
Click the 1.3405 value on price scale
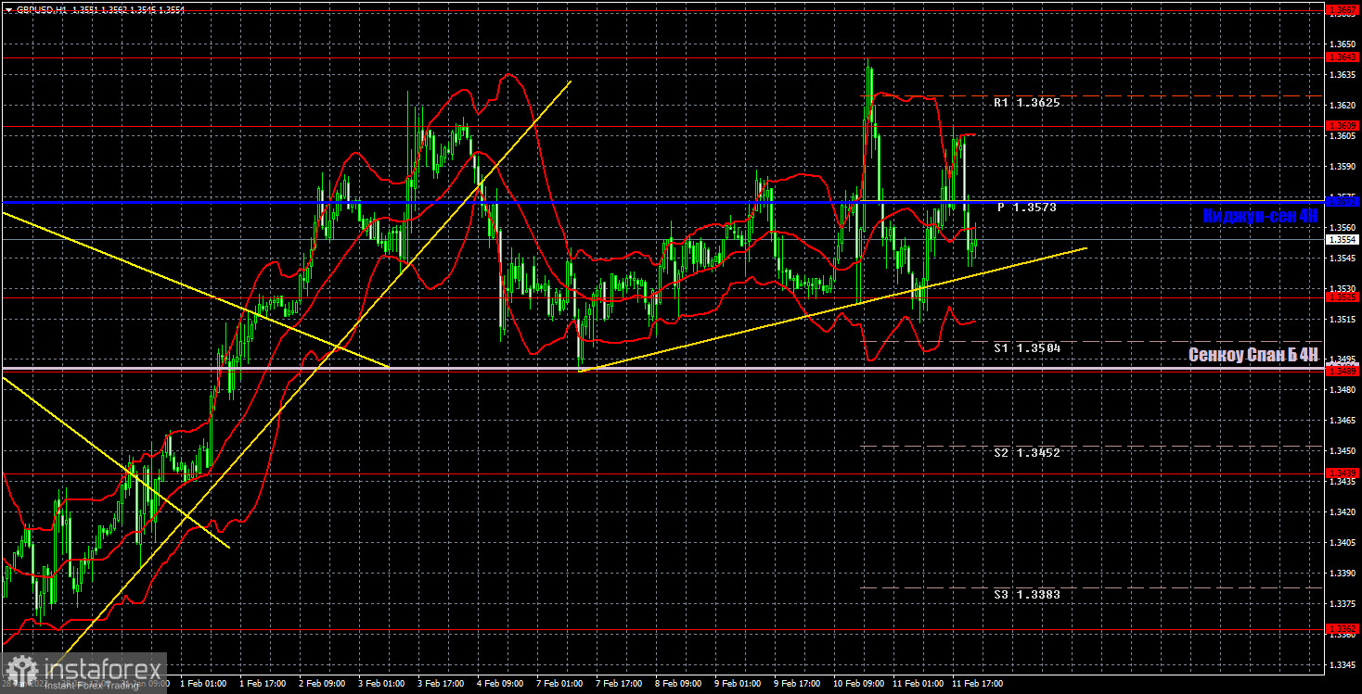click(1343, 543)
